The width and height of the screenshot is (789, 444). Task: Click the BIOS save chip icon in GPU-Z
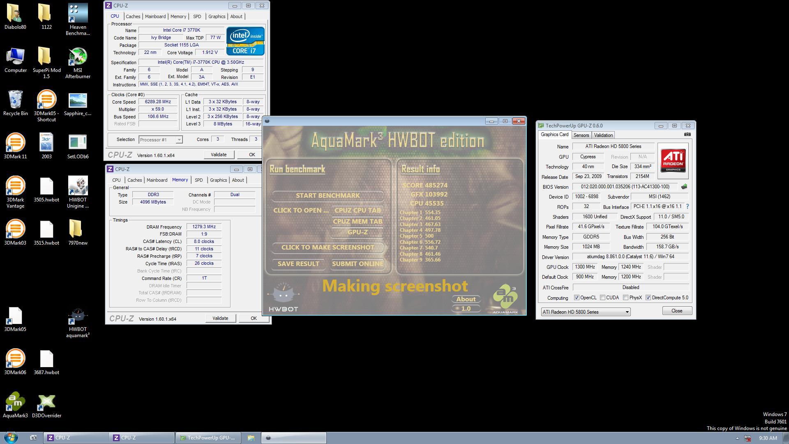point(684,187)
